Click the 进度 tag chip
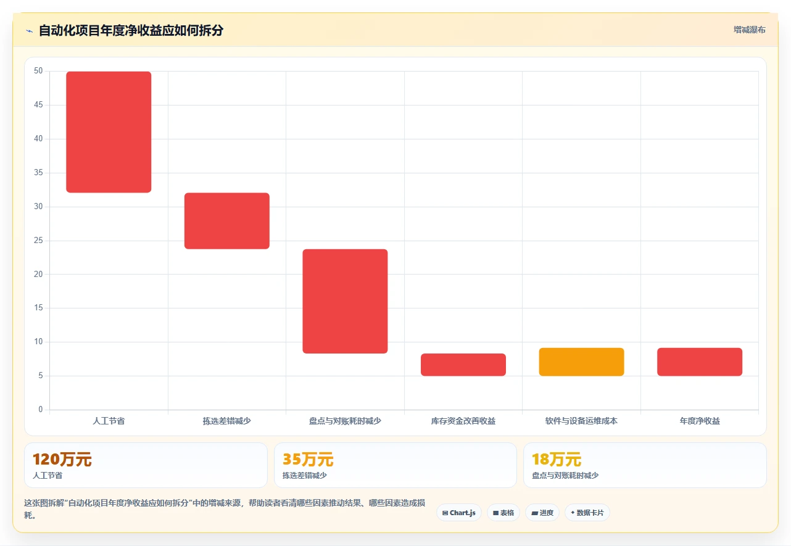The image size is (791, 546). pos(542,513)
